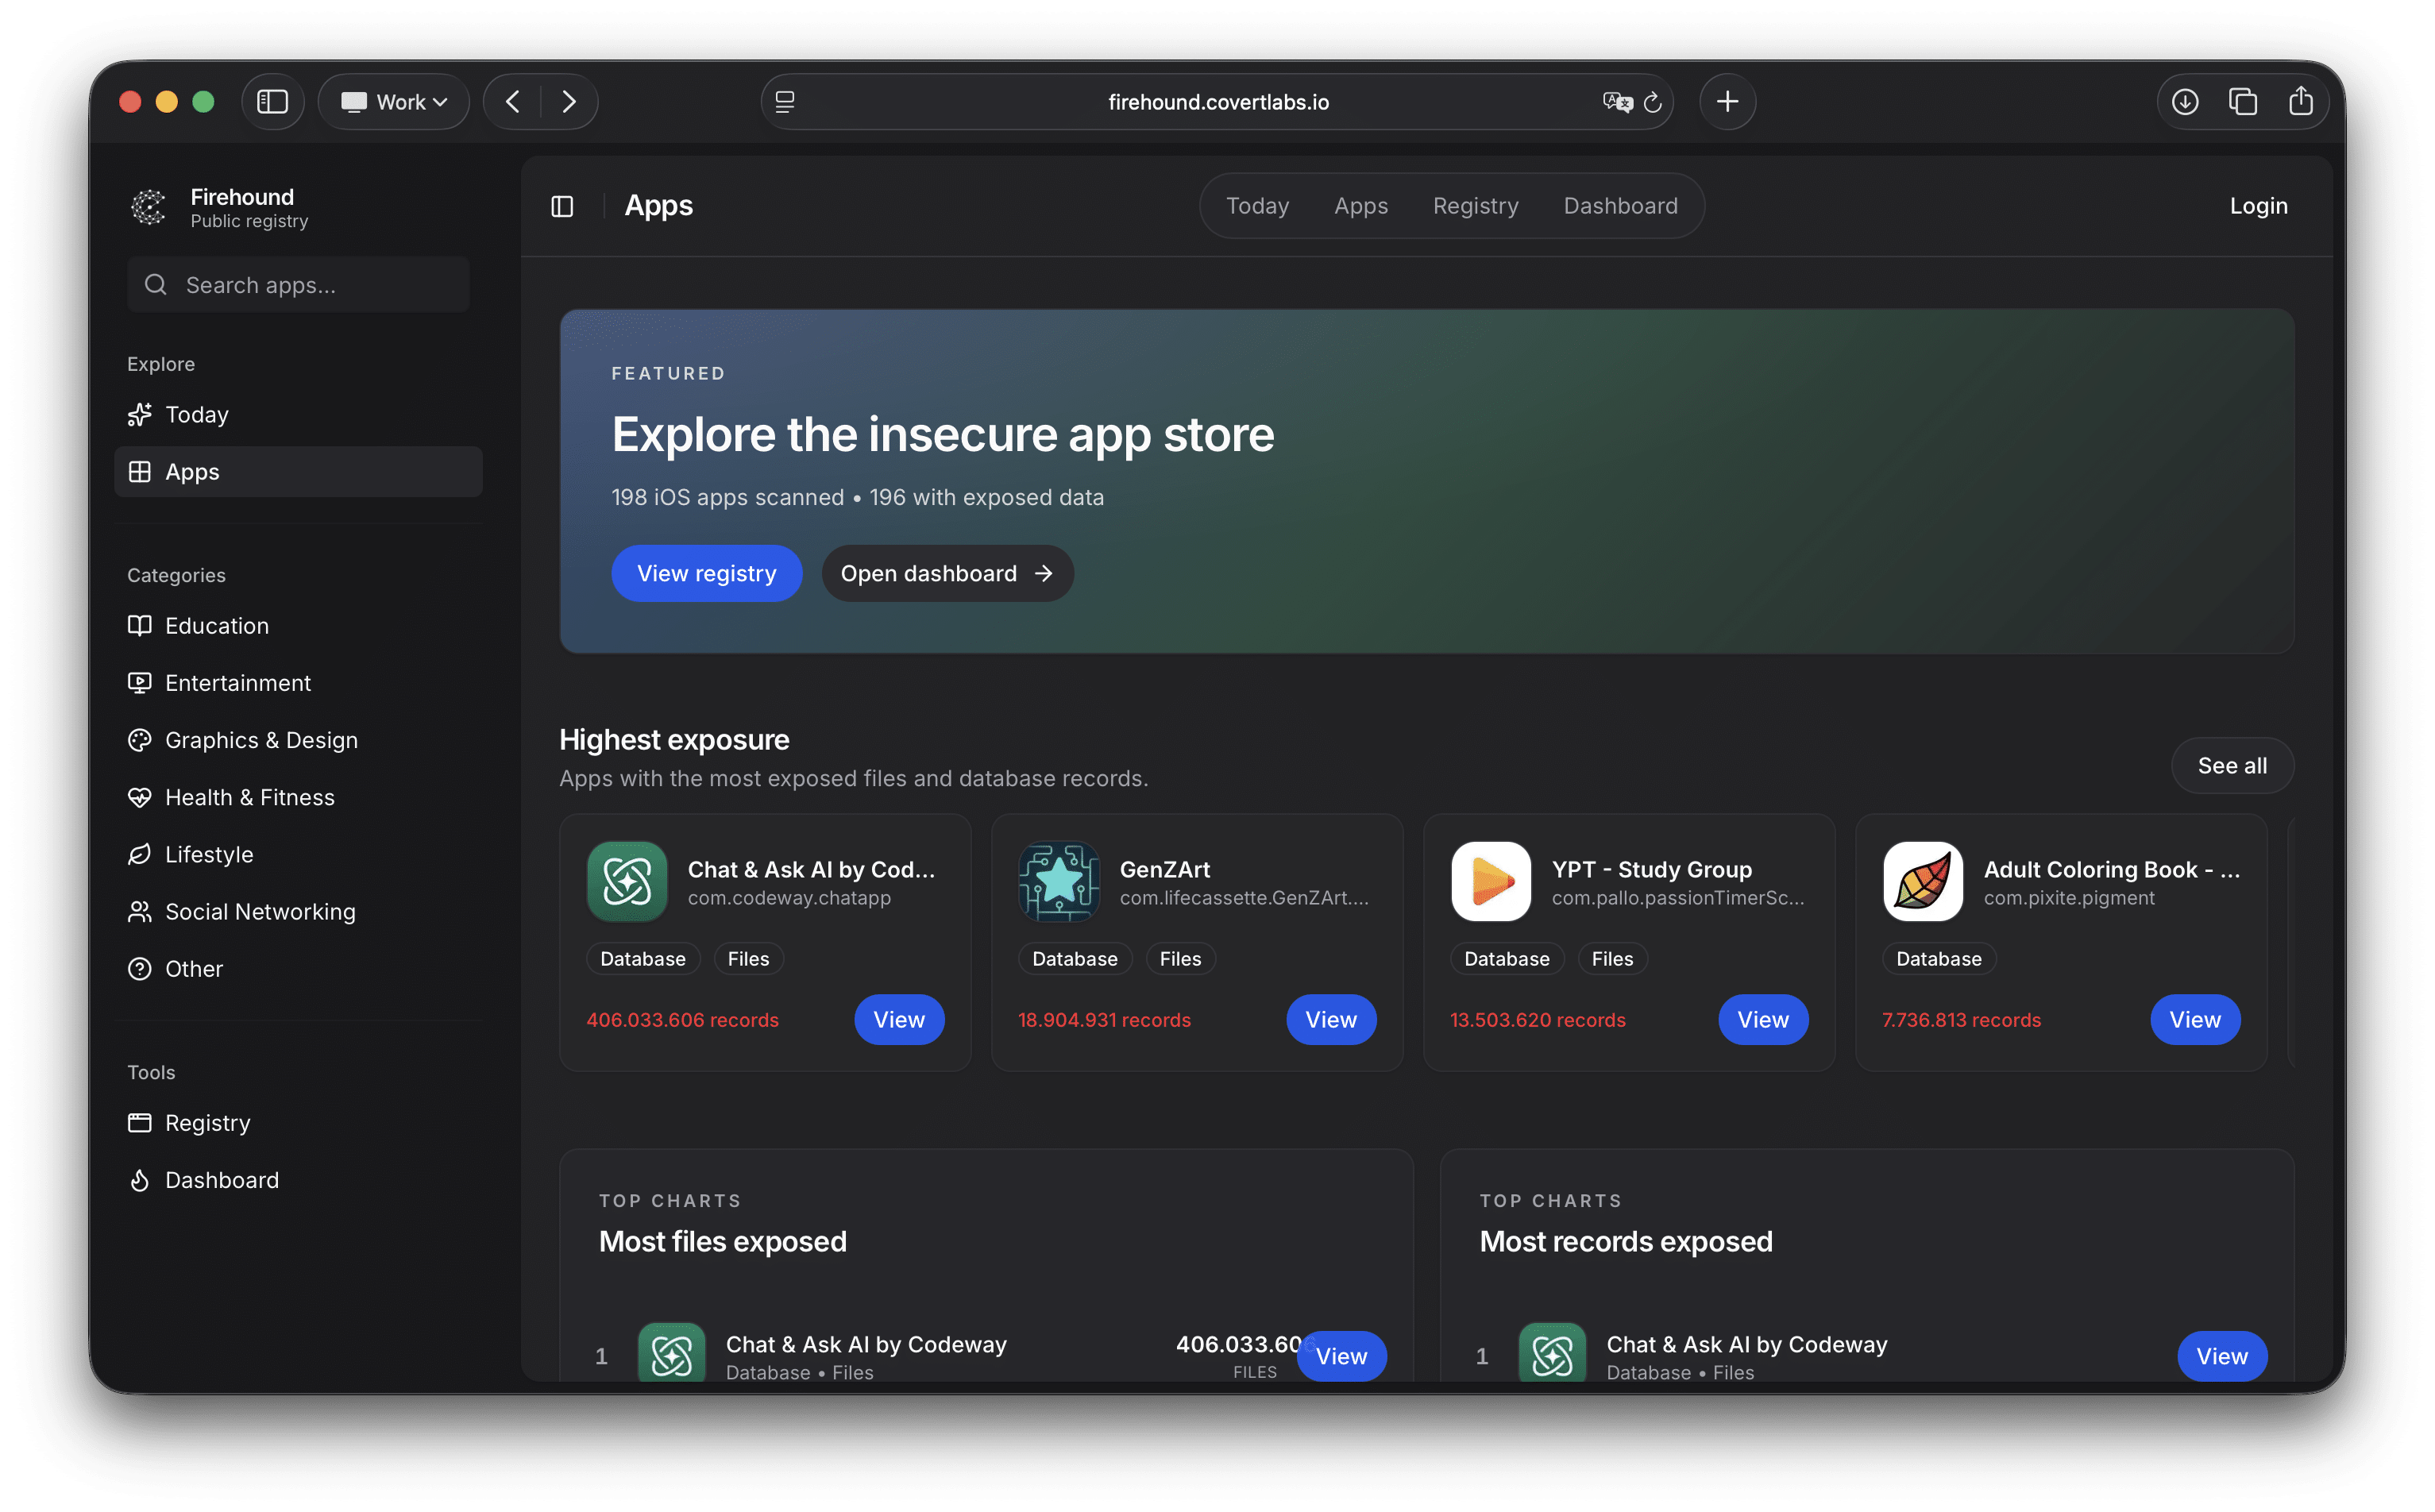Open new tab with plus icon

point(1727,102)
